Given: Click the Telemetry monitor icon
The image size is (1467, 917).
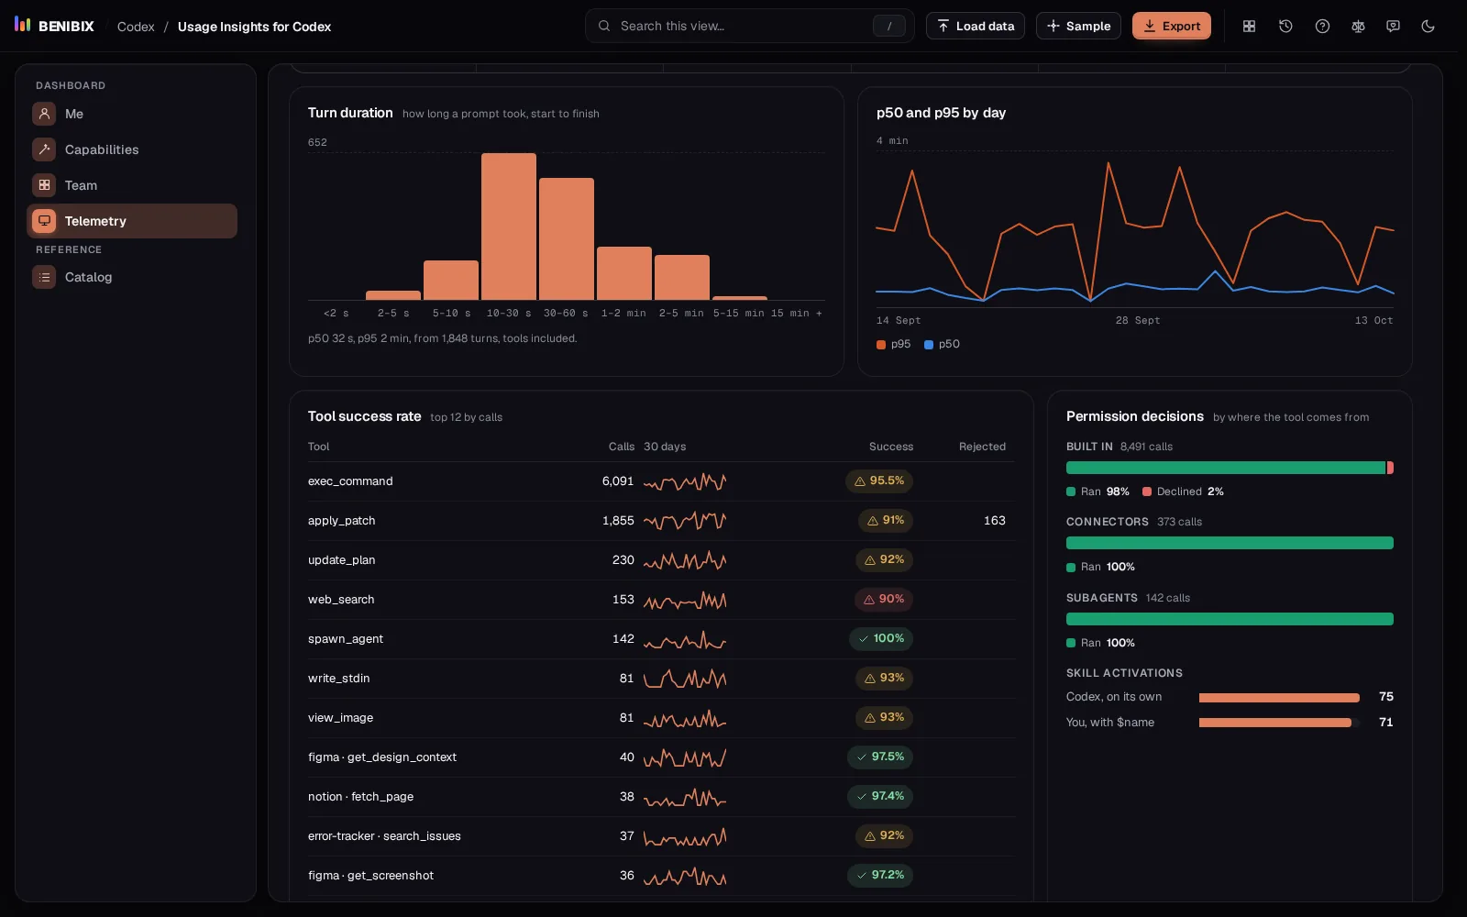Looking at the screenshot, I should (x=44, y=221).
